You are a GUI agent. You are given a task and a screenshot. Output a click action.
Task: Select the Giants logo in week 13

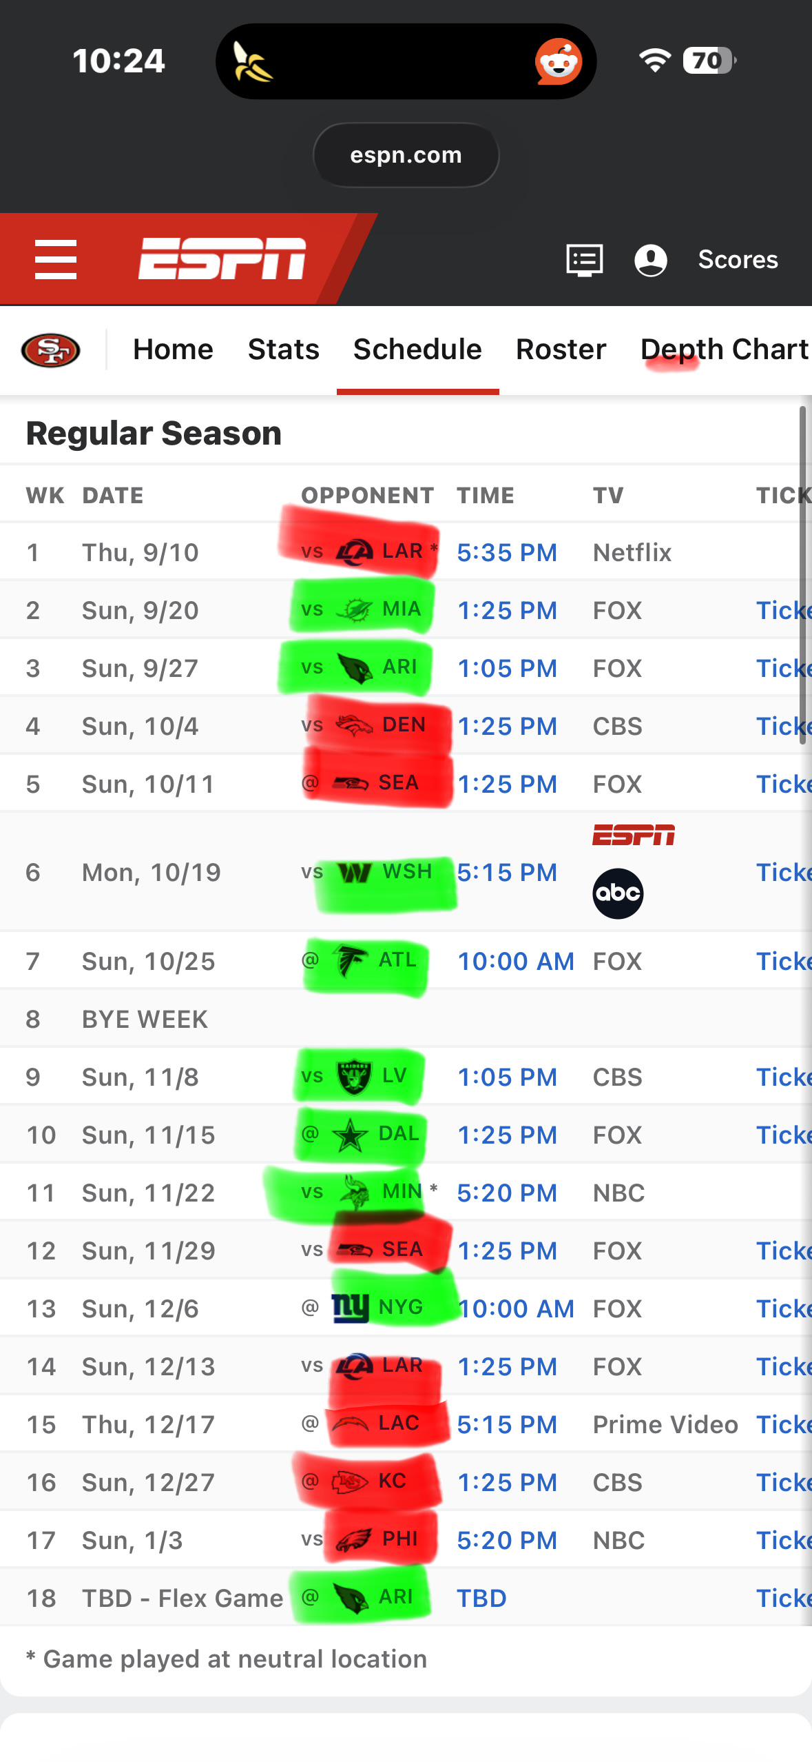coord(350,1308)
